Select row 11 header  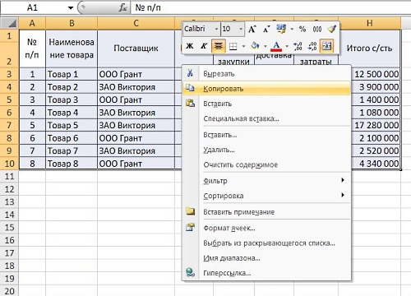9,176
